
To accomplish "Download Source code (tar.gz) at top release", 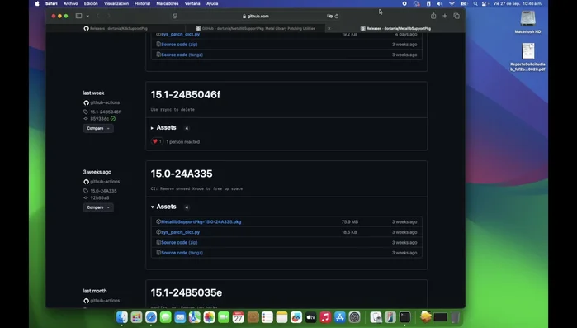I will pyautogui.click(x=182, y=55).
